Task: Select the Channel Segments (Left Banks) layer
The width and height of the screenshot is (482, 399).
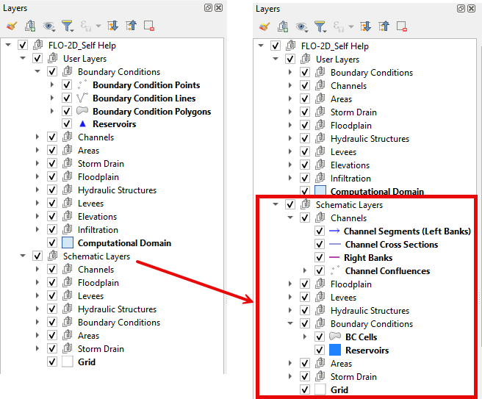Action: 407,231
